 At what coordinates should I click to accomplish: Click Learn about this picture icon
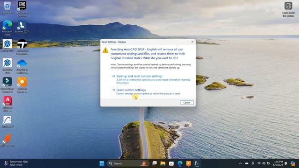[288, 9]
